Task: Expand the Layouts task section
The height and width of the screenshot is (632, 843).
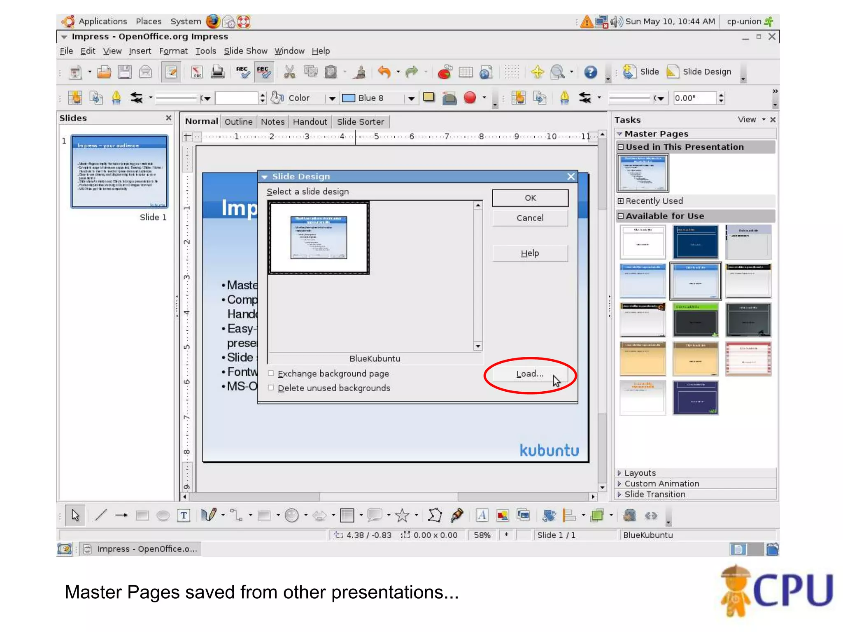Action: click(619, 473)
